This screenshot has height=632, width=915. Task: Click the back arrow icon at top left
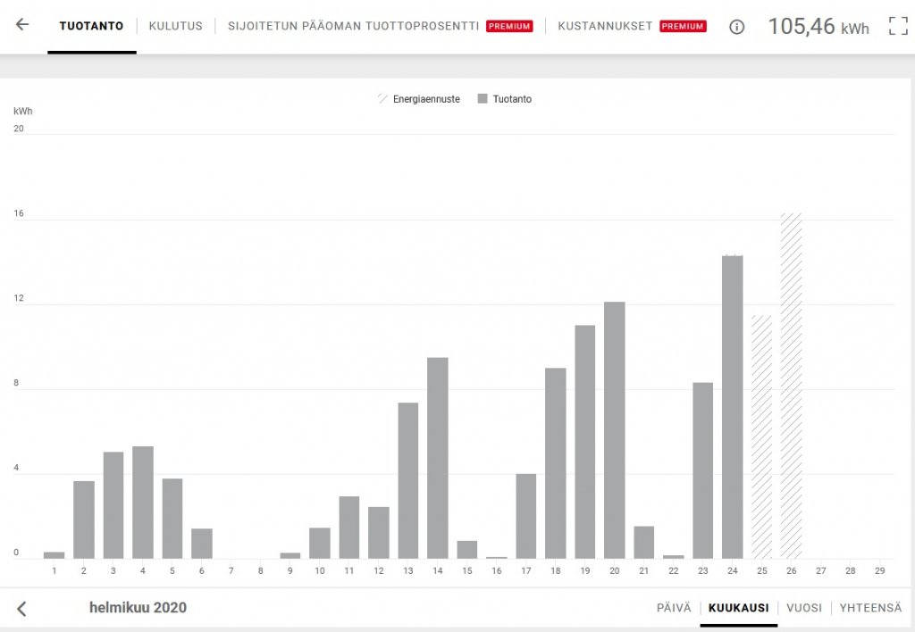click(22, 25)
